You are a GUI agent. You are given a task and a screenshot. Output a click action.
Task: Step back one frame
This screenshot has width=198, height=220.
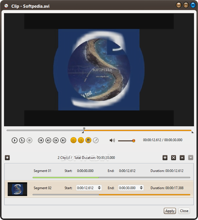click(x=48, y=140)
